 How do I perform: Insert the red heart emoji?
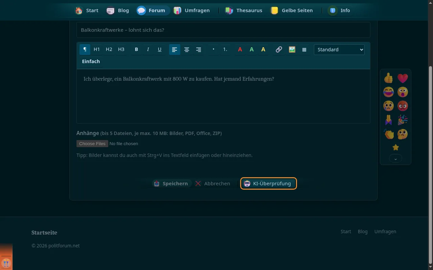(403, 78)
